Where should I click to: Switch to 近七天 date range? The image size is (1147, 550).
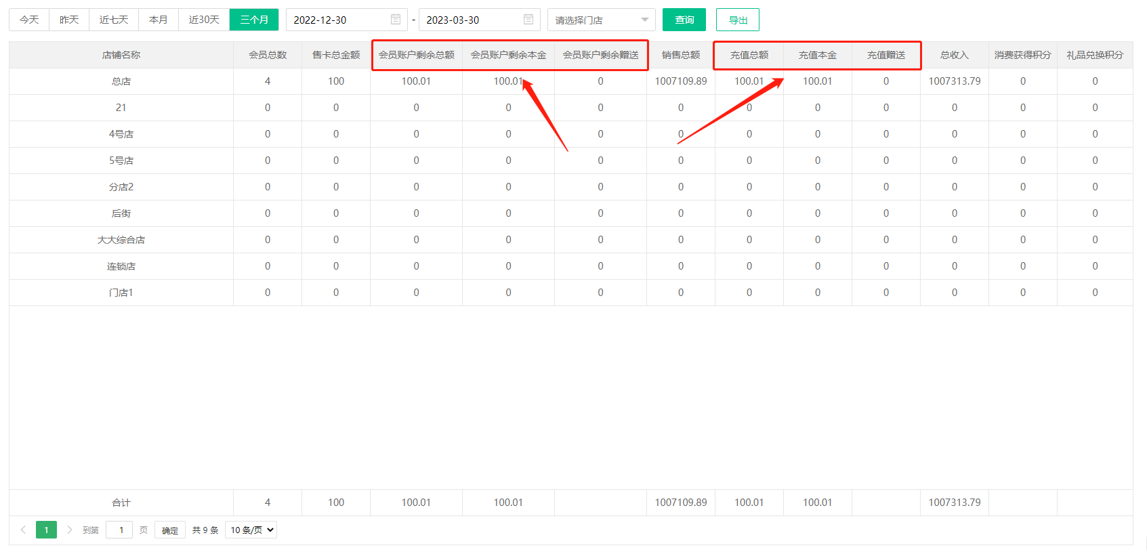click(114, 20)
